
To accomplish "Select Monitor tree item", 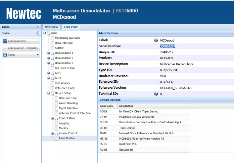I will click(x=63, y=128).
